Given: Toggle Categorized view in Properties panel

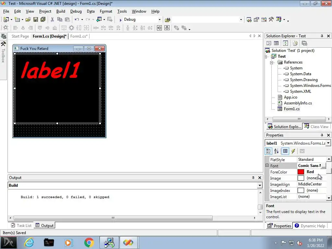Looking at the screenshot, I should [268, 151].
